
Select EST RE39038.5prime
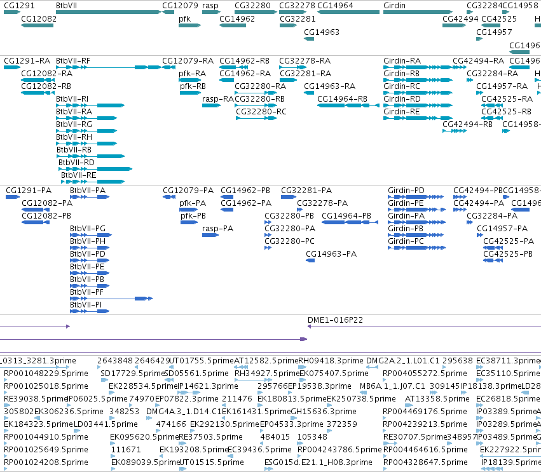point(36,398)
